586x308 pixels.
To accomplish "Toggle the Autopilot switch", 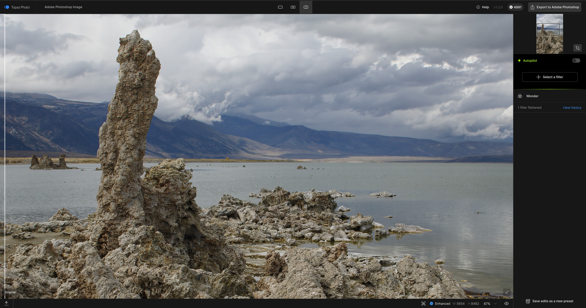I will [x=576, y=60].
